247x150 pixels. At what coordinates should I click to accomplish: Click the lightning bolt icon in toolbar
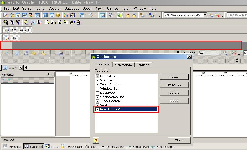tap(58, 15)
